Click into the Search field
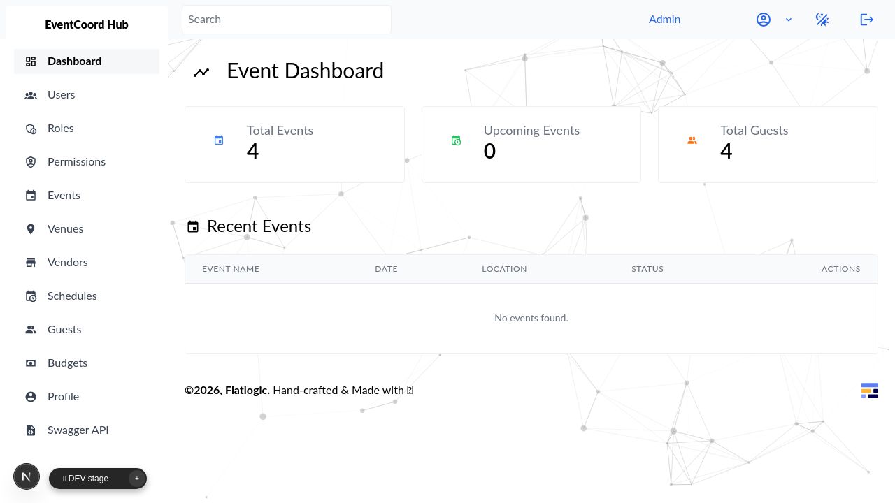The width and height of the screenshot is (895, 503). coord(287,20)
